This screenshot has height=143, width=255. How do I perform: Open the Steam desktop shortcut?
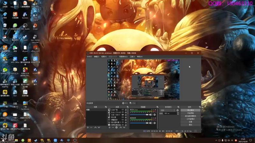pyautogui.click(x=25, y=38)
